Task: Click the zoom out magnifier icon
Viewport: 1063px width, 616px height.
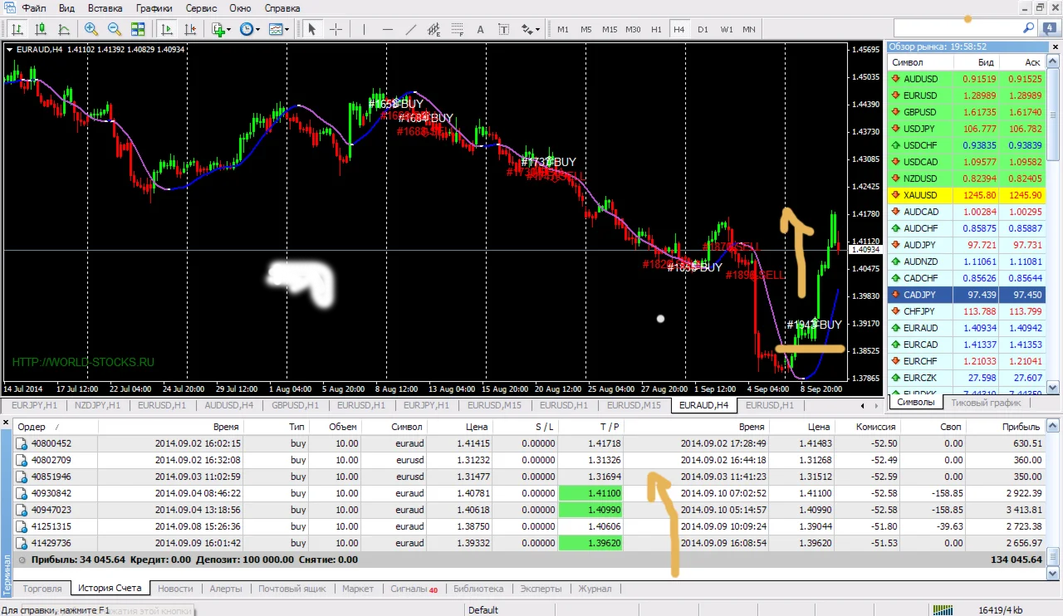Action: tap(114, 29)
